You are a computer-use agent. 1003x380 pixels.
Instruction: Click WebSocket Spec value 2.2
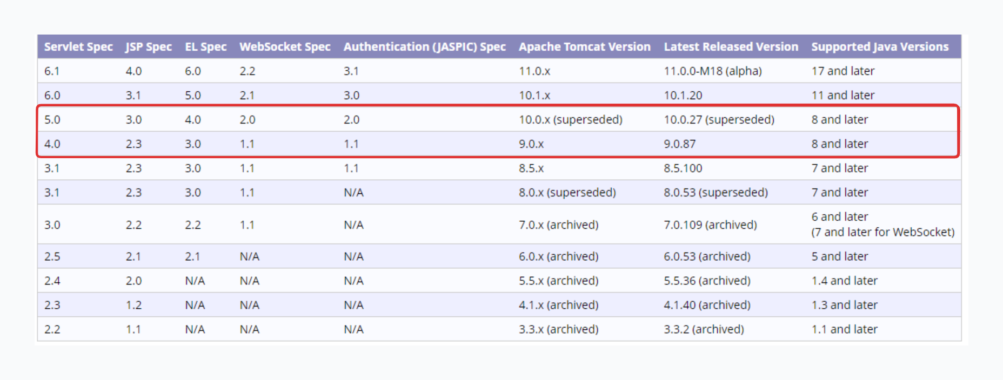[248, 71]
